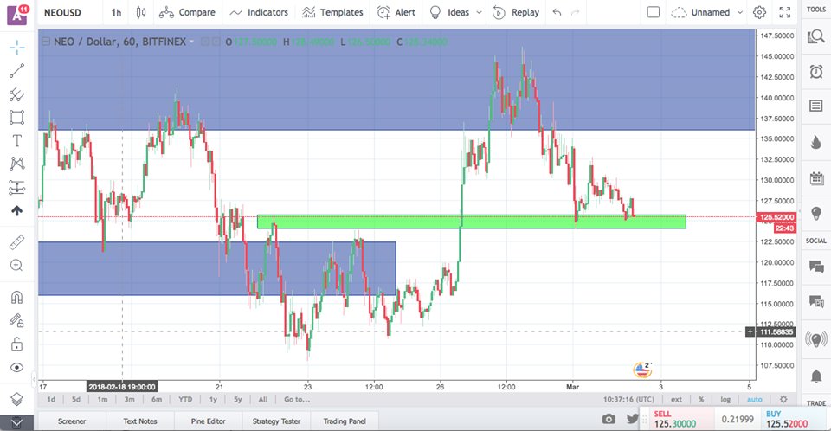Open the alerts clock icon panel
This screenshot has height=431, width=831.
pos(816,72)
